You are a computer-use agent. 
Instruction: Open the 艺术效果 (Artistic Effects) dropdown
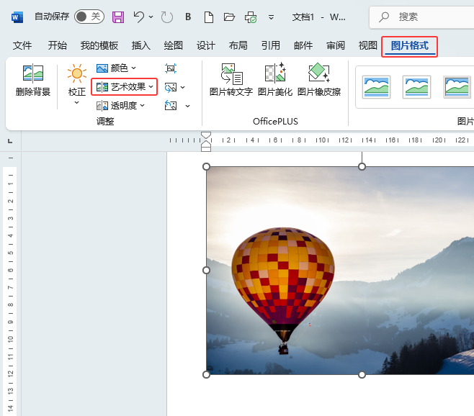pyautogui.click(x=125, y=87)
